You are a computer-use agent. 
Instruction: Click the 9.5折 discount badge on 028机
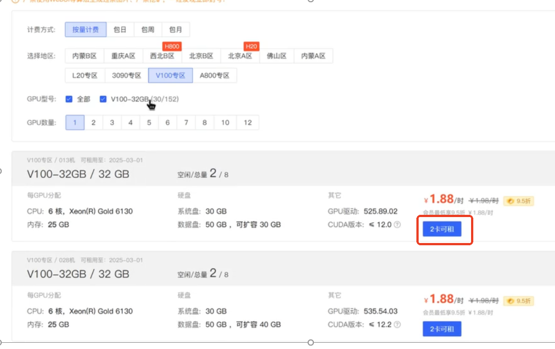[x=519, y=301]
